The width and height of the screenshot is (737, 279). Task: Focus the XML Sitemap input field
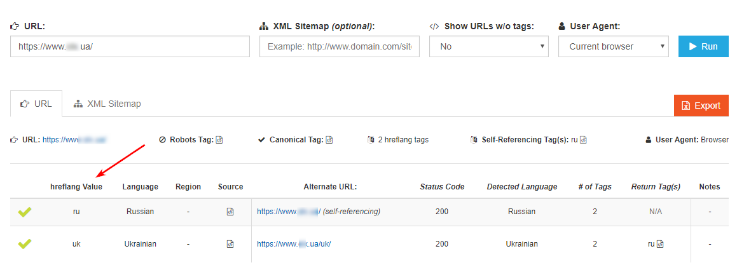(340, 46)
